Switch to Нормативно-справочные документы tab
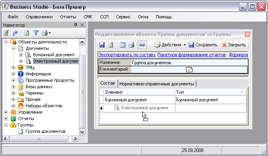This screenshot has width=268, height=156. [157, 84]
